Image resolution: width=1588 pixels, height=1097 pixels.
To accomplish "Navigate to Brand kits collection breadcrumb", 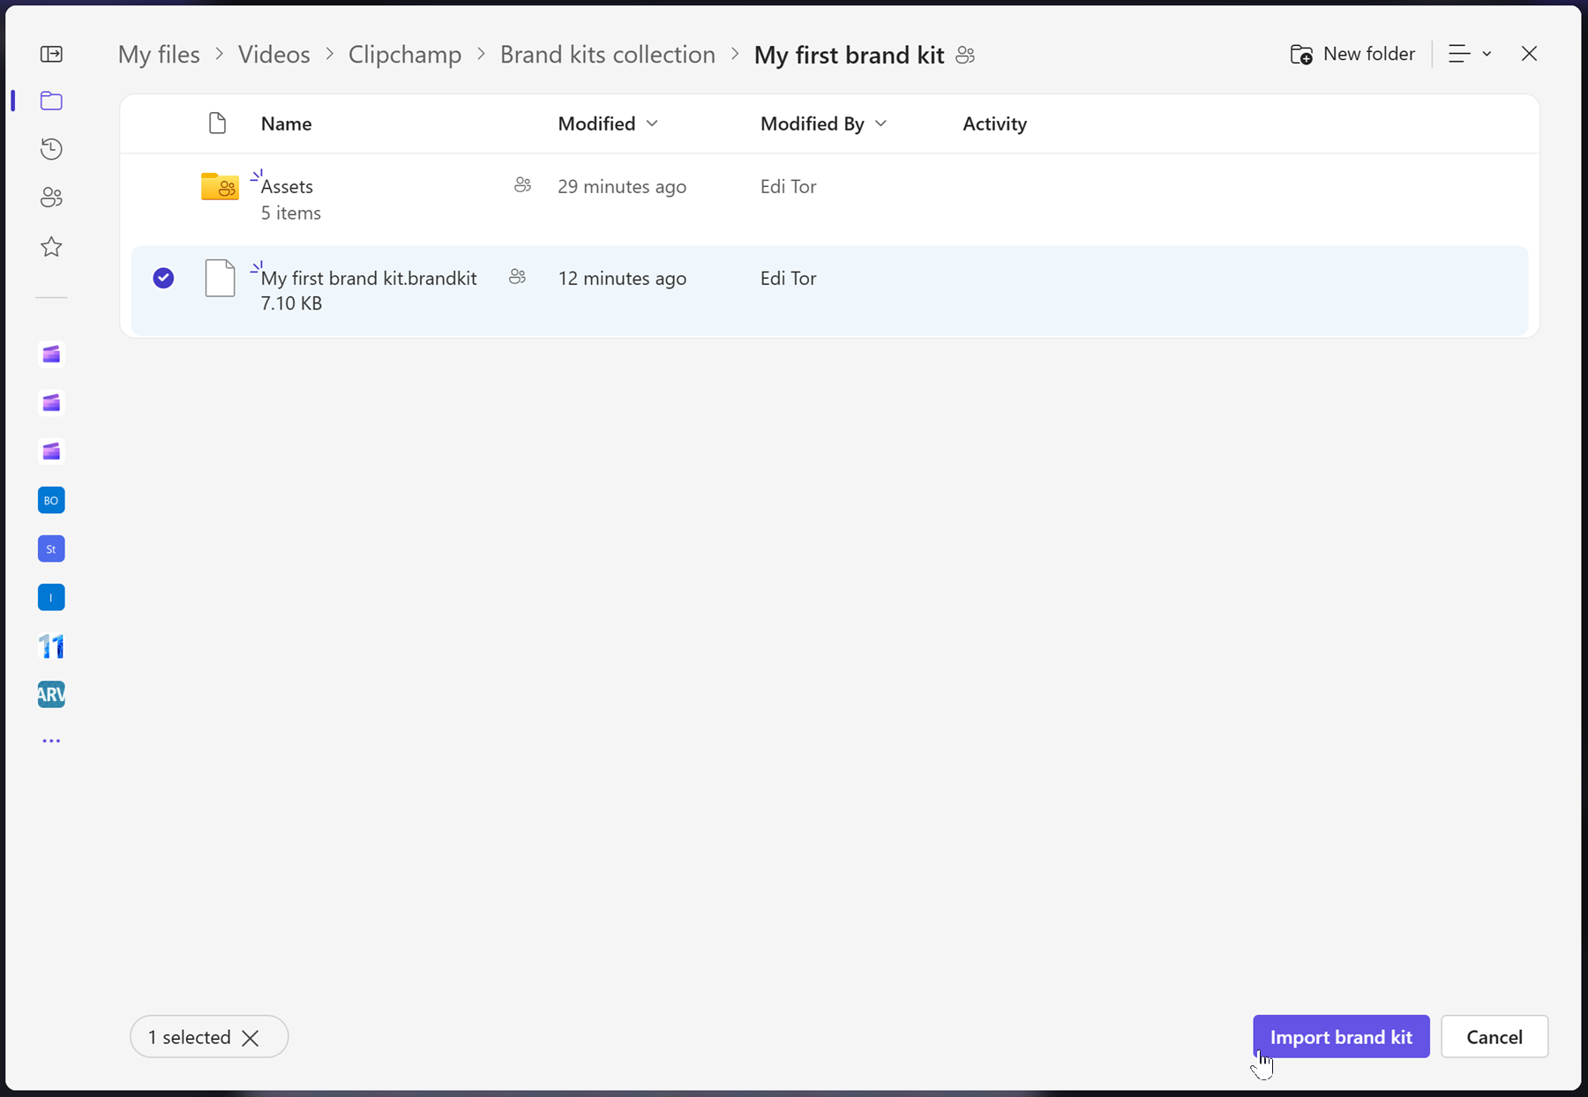I will 607,54.
